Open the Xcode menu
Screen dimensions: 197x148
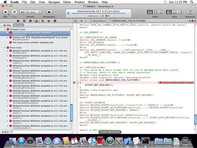15,2
